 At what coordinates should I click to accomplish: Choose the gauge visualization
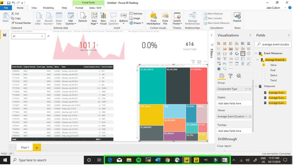pos(231,59)
